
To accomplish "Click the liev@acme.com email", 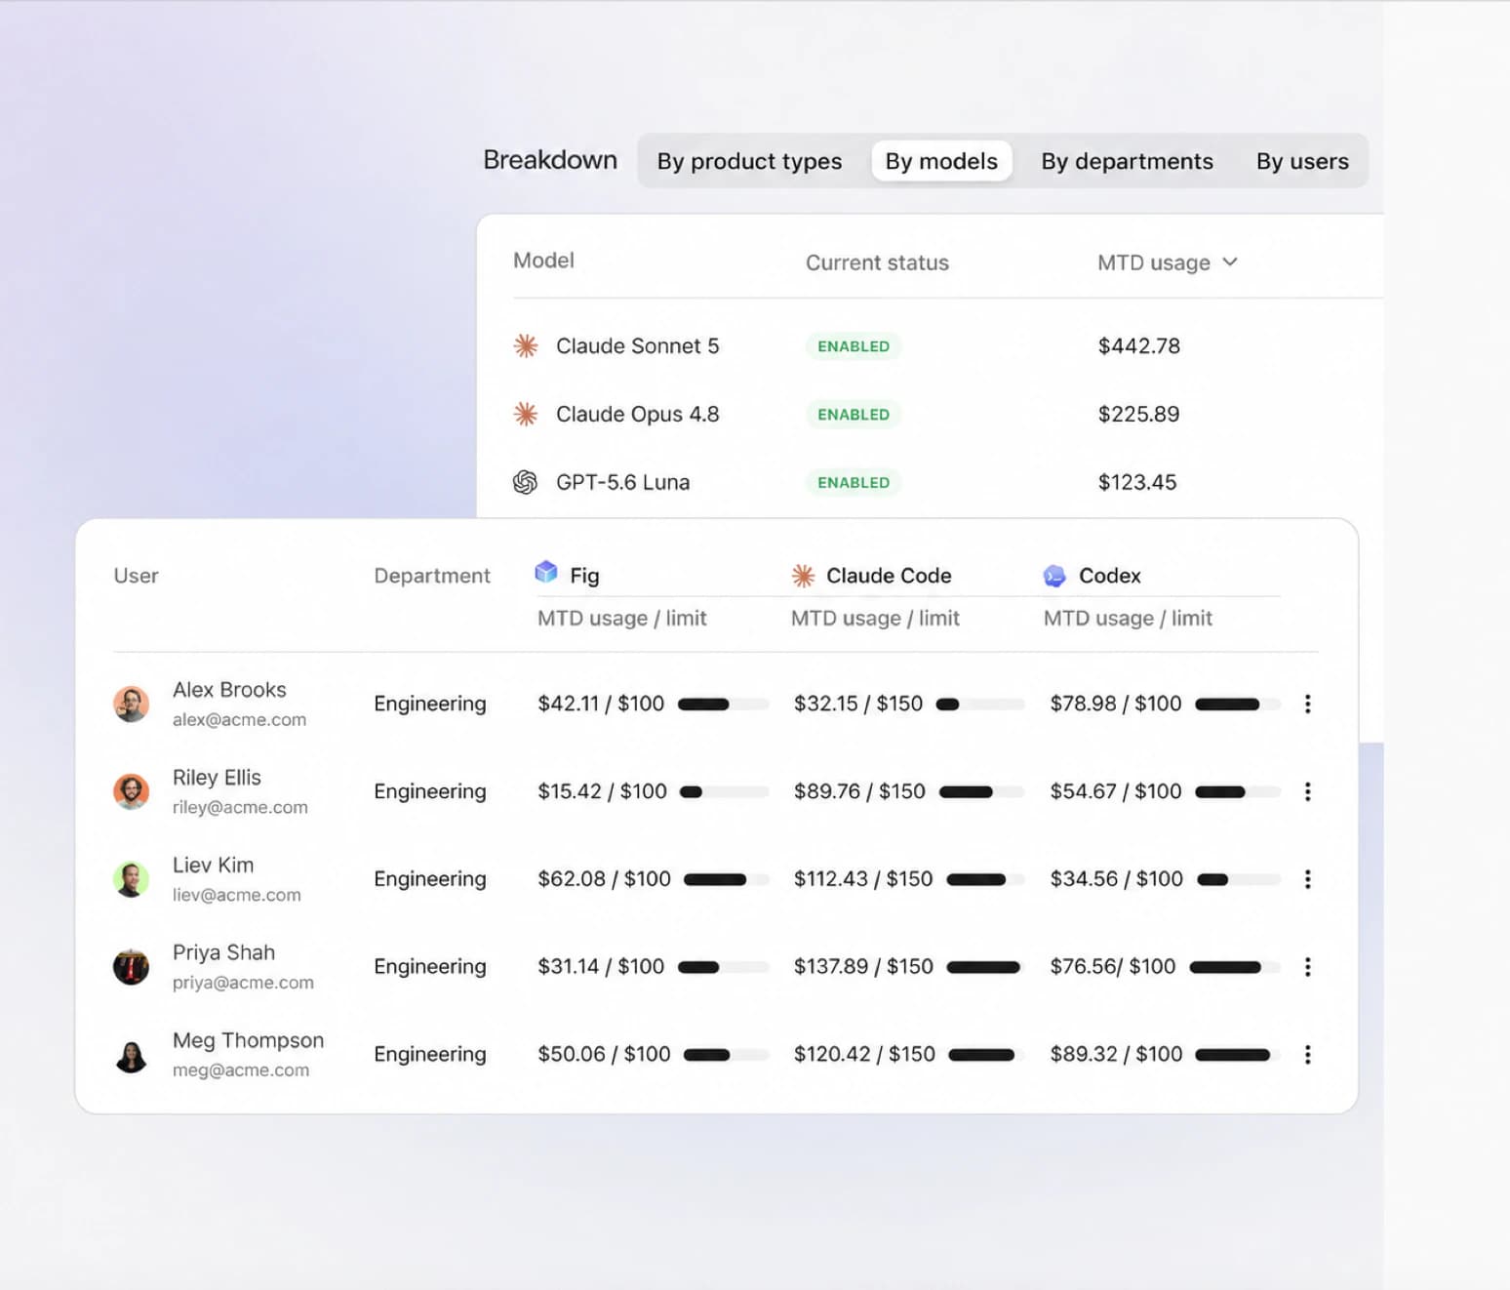I will pos(237,895).
